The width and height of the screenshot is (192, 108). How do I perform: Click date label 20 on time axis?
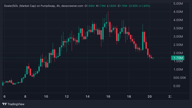(150, 97)
